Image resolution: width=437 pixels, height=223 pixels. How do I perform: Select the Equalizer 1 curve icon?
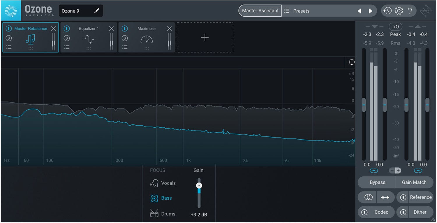(x=89, y=39)
